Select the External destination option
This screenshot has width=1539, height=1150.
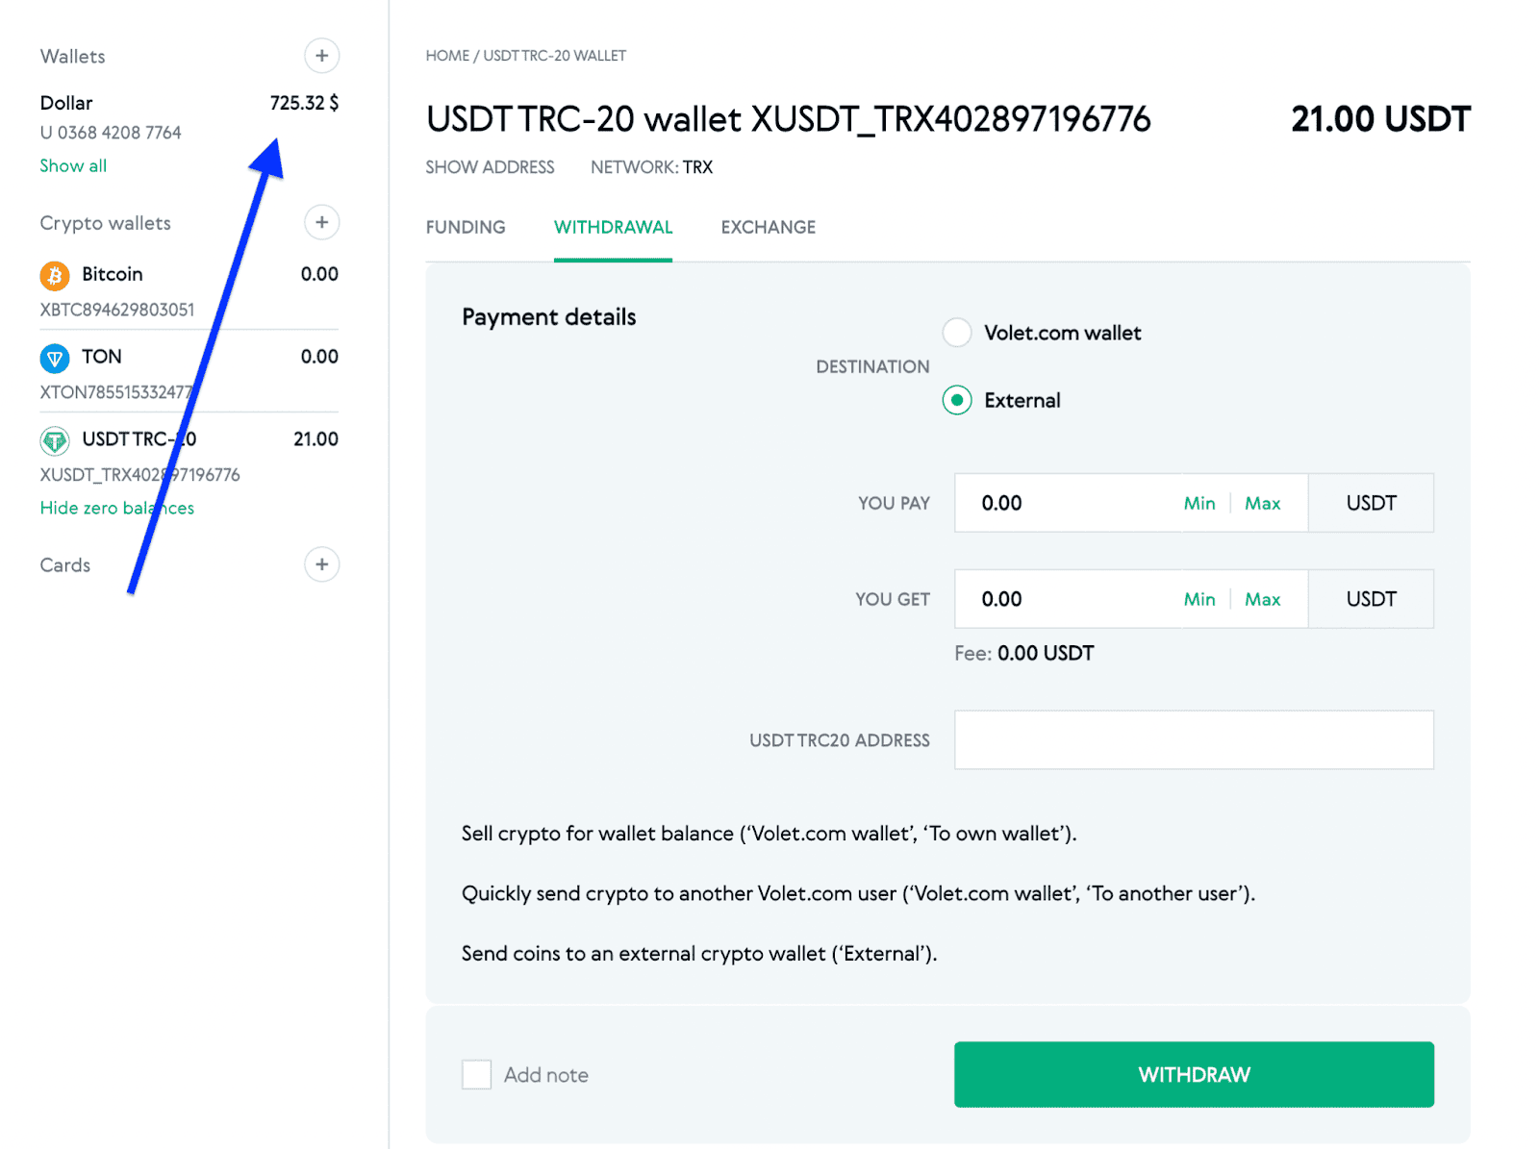(956, 400)
